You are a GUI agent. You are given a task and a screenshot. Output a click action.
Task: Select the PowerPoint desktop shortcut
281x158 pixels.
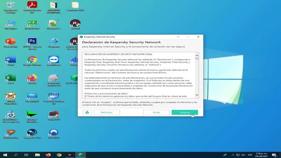[11, 43]
